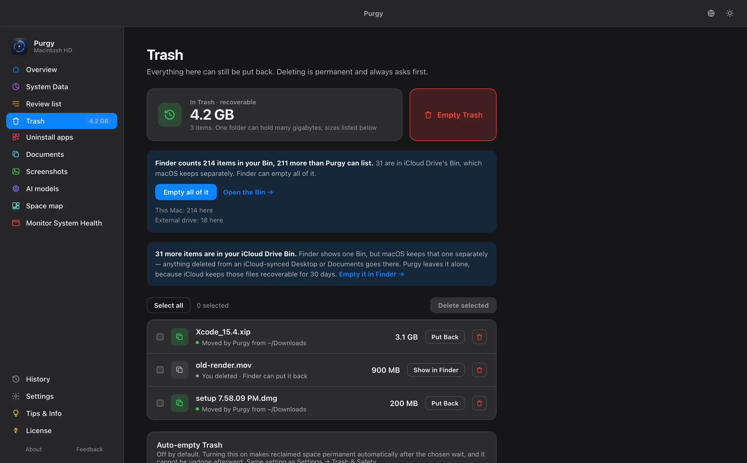The width and height of the screenshot is (747, 463).
Task: Click the Auto-empty Trash heading
Action: 189,445
